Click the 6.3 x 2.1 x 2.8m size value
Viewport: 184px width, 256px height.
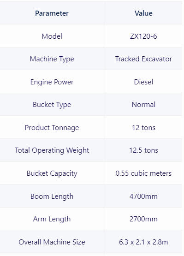click(143, 242)
